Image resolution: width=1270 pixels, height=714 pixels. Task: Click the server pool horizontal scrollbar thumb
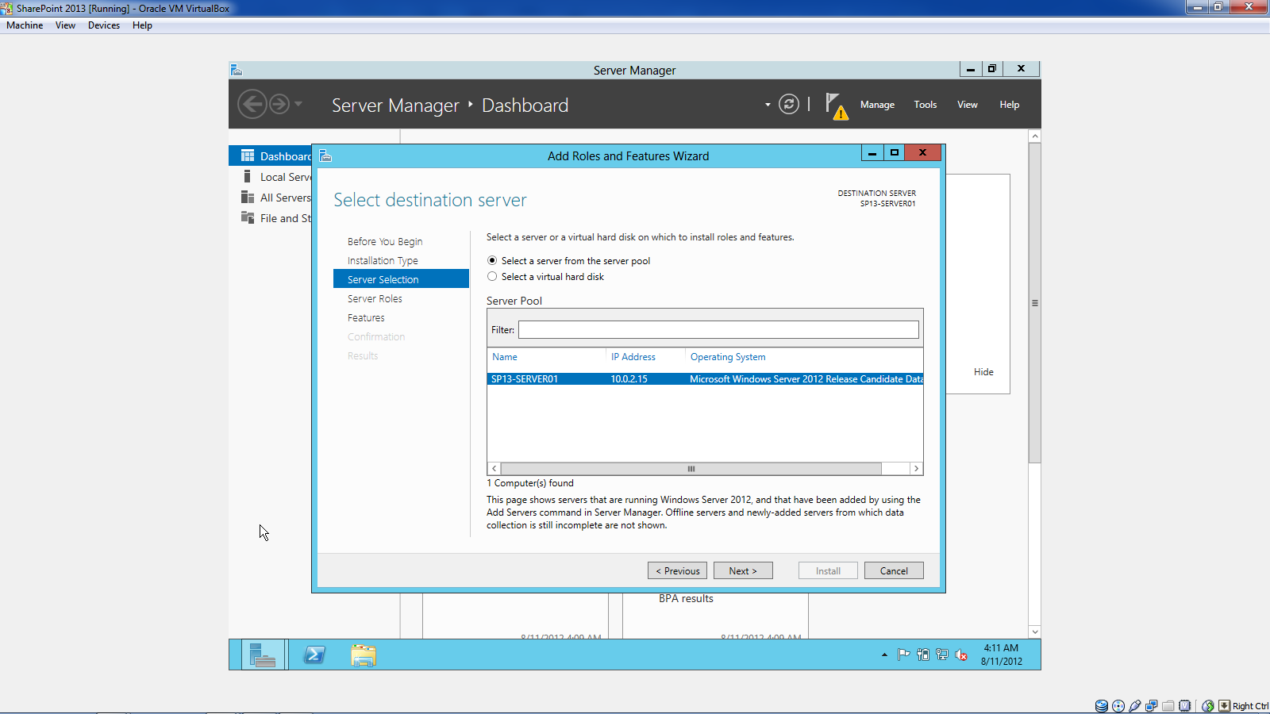point(691,469)
